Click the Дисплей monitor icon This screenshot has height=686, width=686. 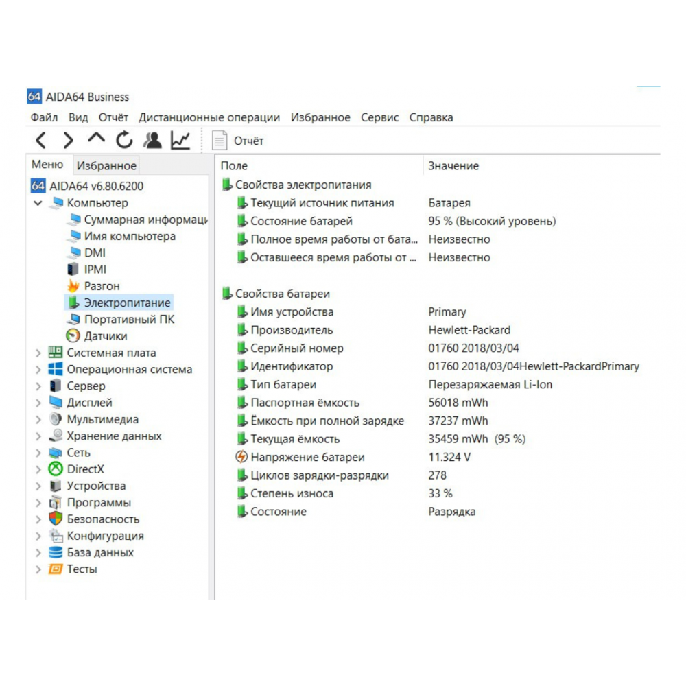(x=56, y=403)
